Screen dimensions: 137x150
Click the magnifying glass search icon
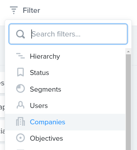[20, 34]
